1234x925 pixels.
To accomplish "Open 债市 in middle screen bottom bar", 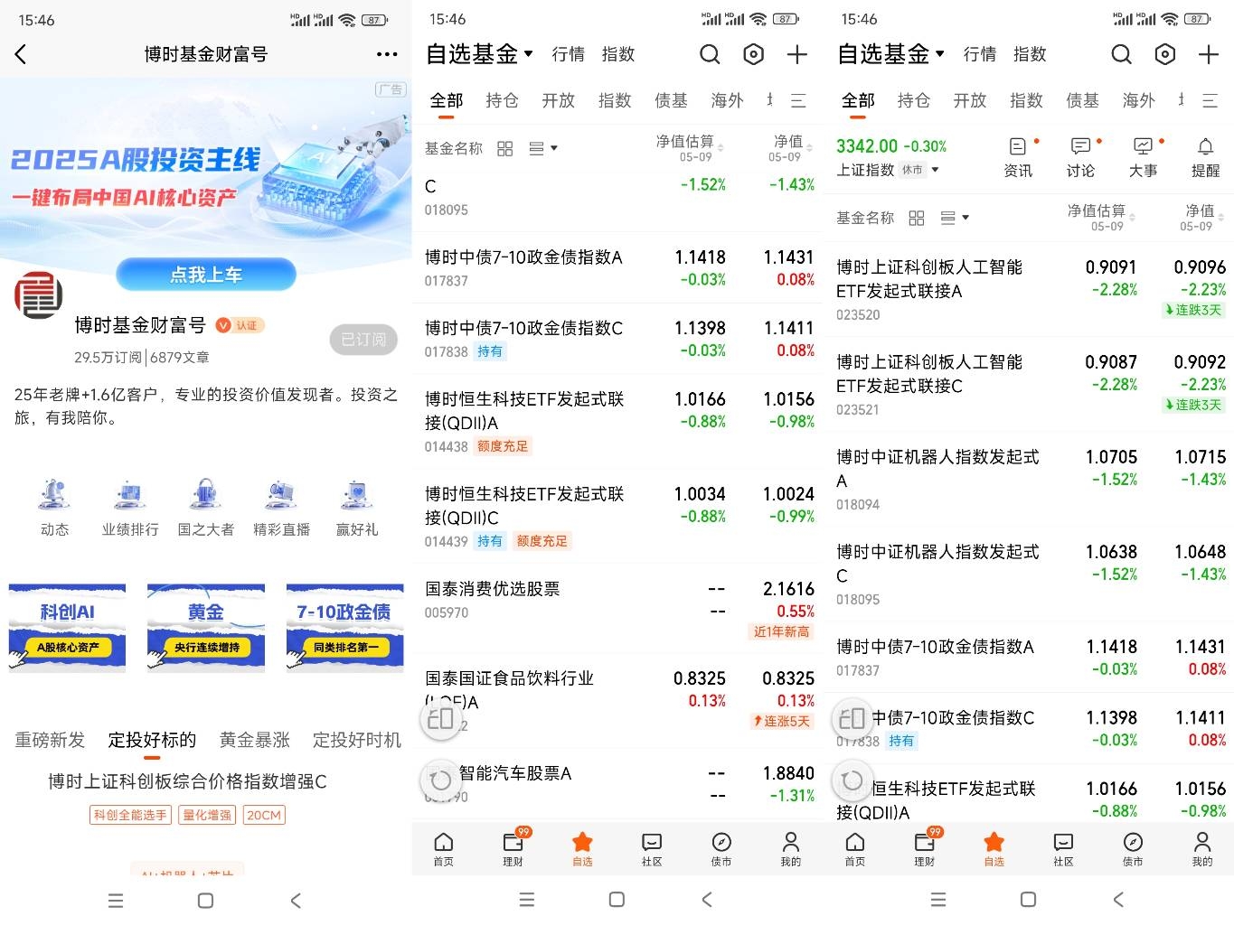I will 721,849.
